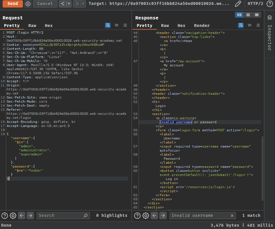Open the forward-history dropdown arrow
Viewport: 275px width, 229px height.
point(83,4)
